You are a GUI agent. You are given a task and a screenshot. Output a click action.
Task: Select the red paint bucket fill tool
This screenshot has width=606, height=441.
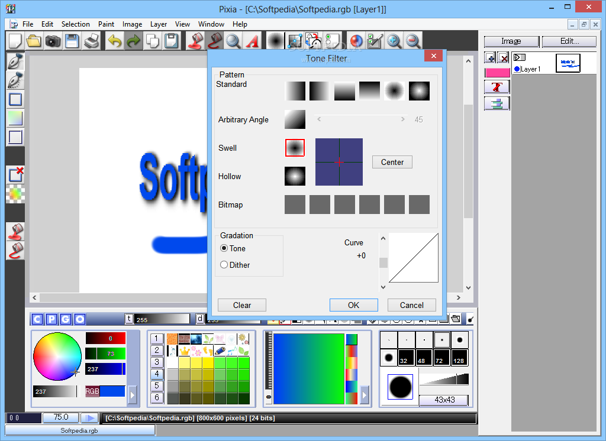coord(195,41)
